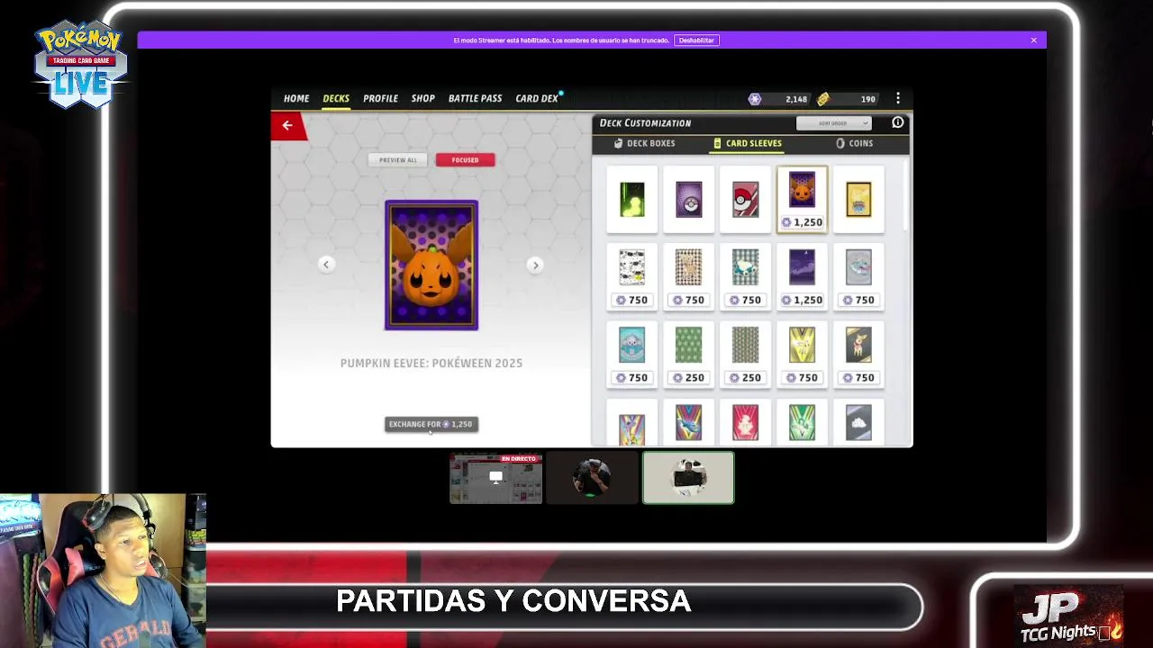Select the green glowing silhouette sleeve
The height and width of the screenshot is (648, 1153).
click(632, 200)
